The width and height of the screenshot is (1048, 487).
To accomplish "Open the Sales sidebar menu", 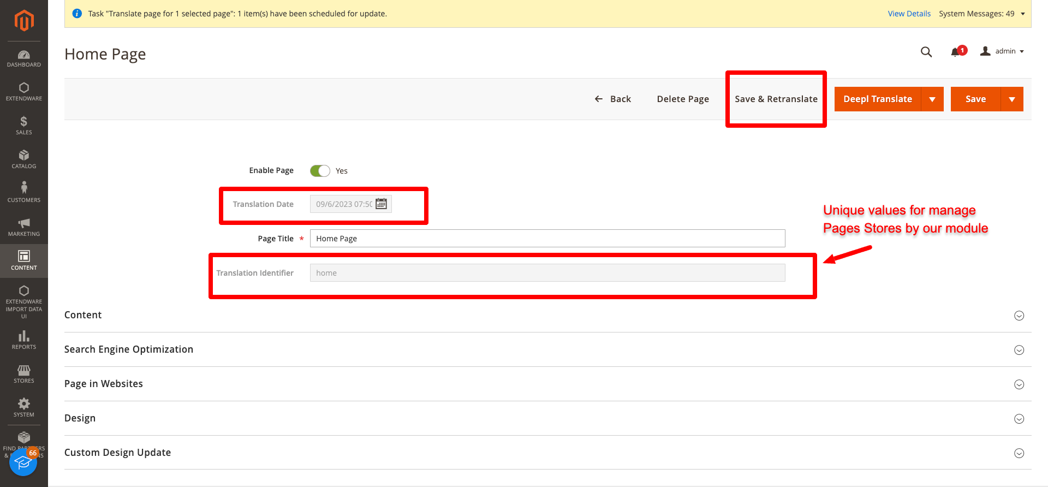I will point(24,126).
